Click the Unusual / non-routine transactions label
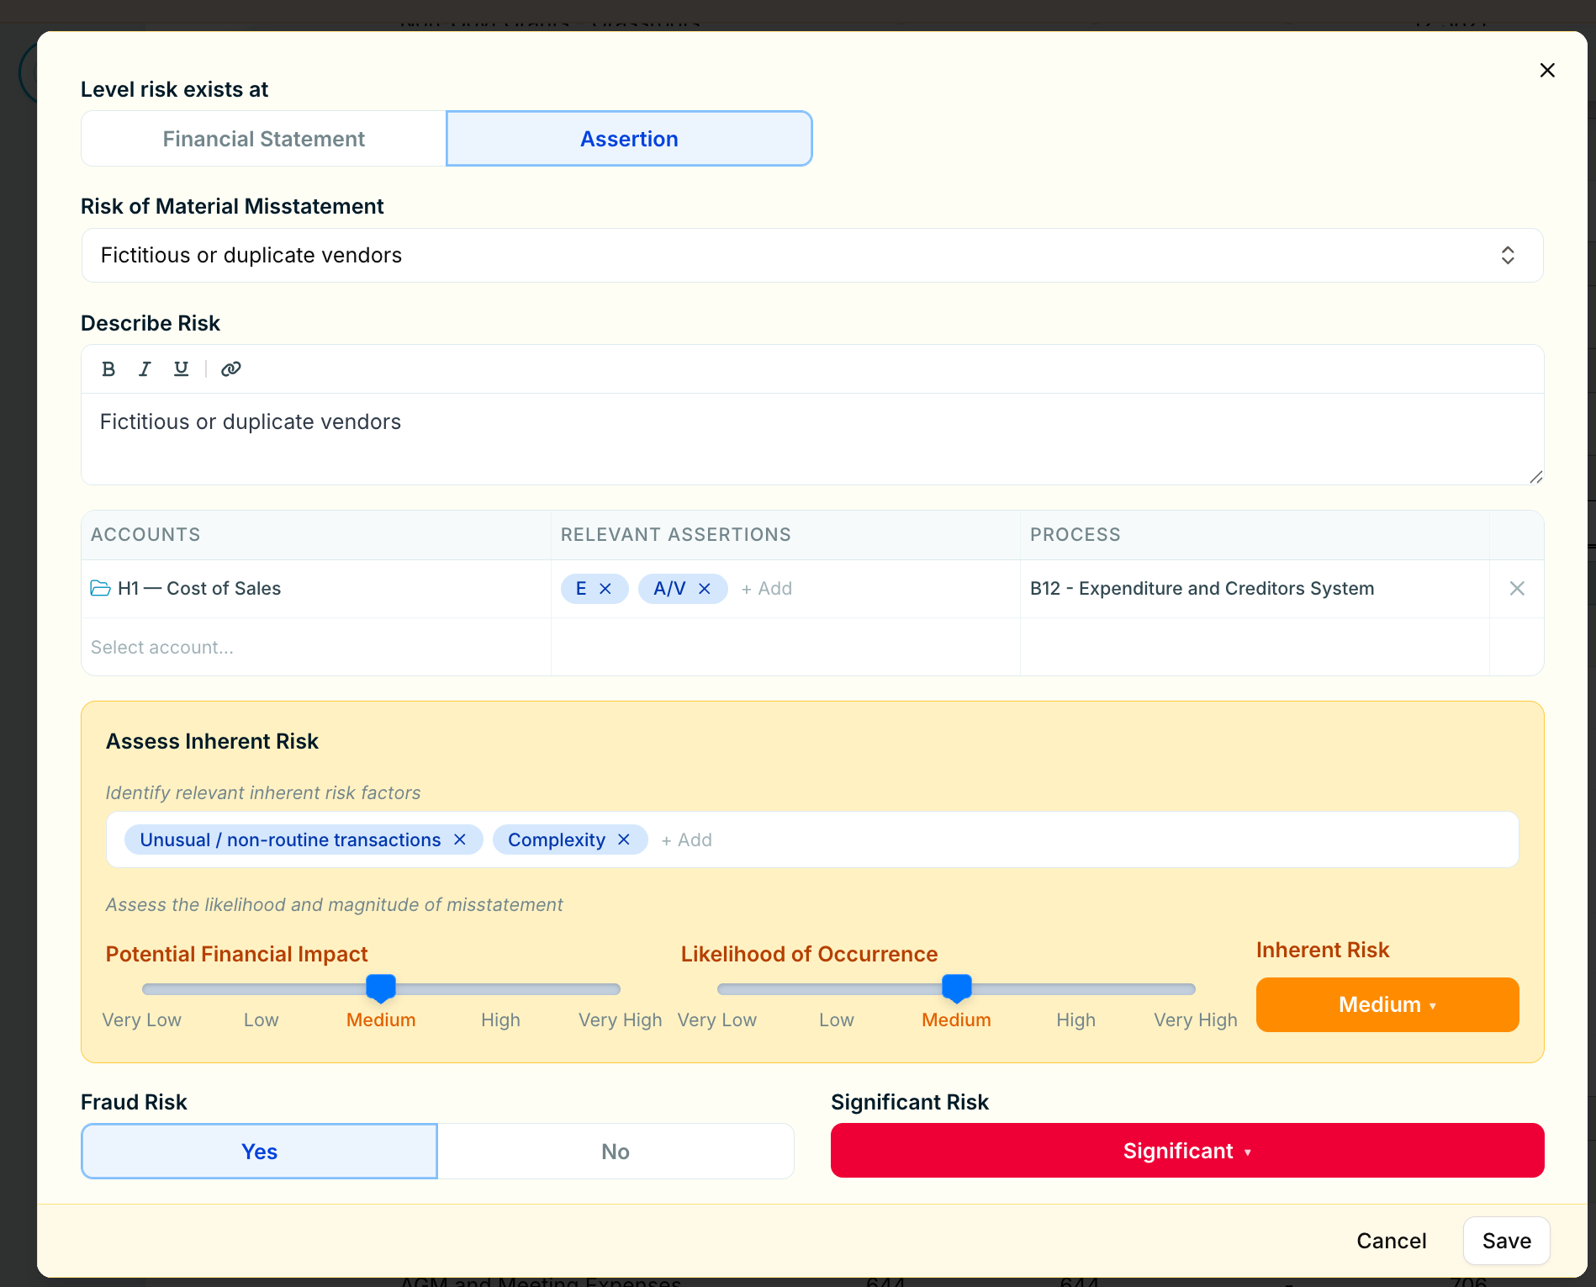 (x=290, y=839)
